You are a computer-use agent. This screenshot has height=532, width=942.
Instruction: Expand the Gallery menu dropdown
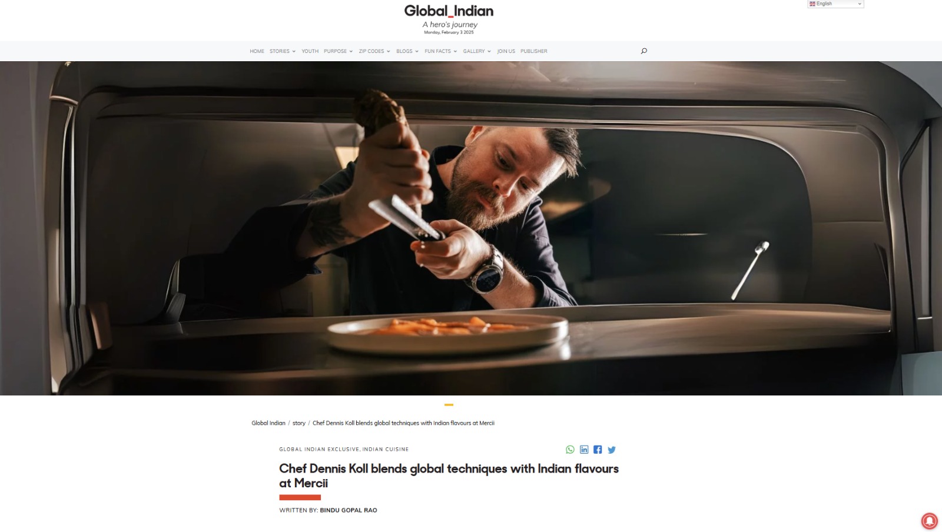point(477,51)
